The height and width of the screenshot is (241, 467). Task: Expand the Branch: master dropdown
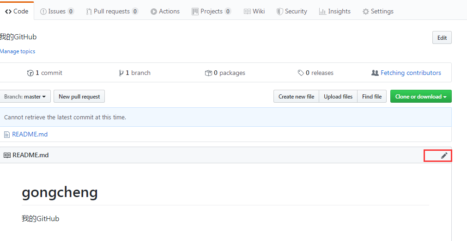click(25, 96)
